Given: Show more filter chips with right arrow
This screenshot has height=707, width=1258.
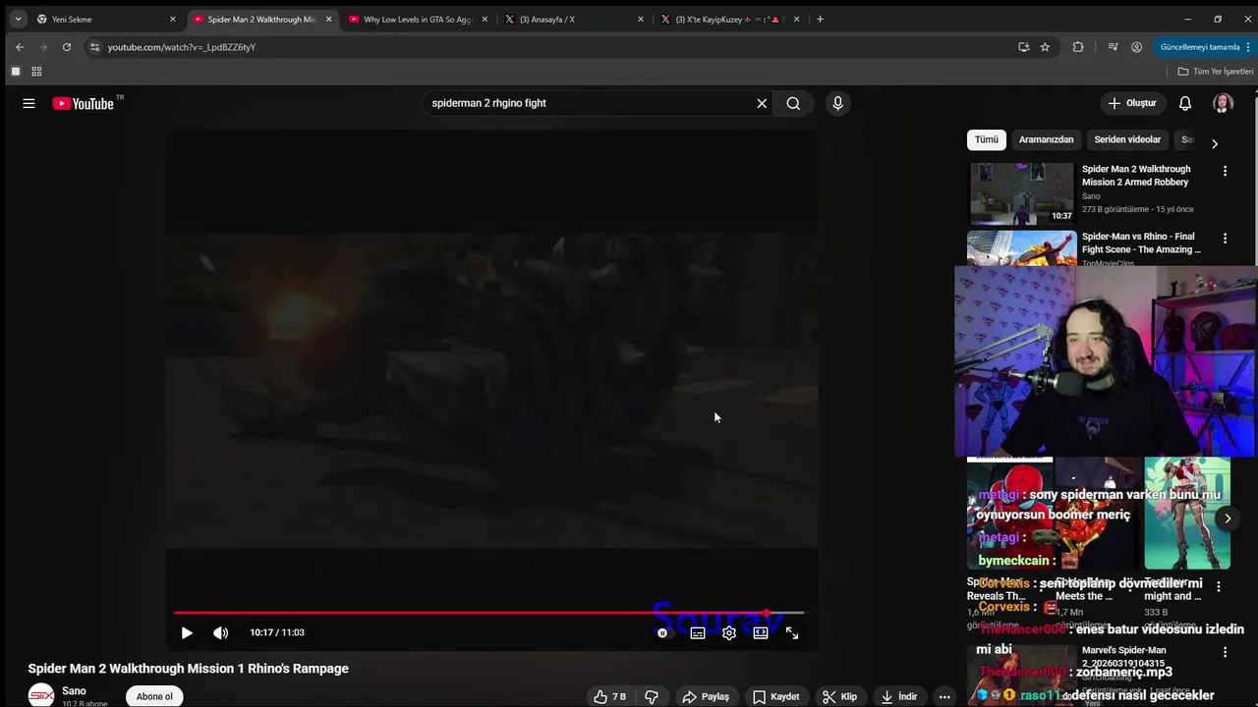Looking at the screenshot, I should (1214, 143).
